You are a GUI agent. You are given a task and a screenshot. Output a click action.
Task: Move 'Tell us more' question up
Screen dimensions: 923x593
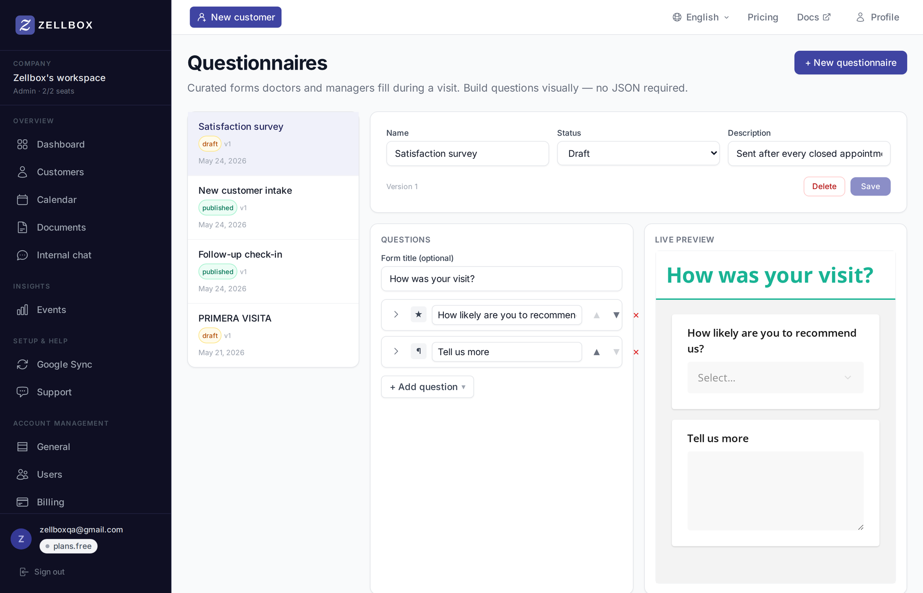pos(596,352)
